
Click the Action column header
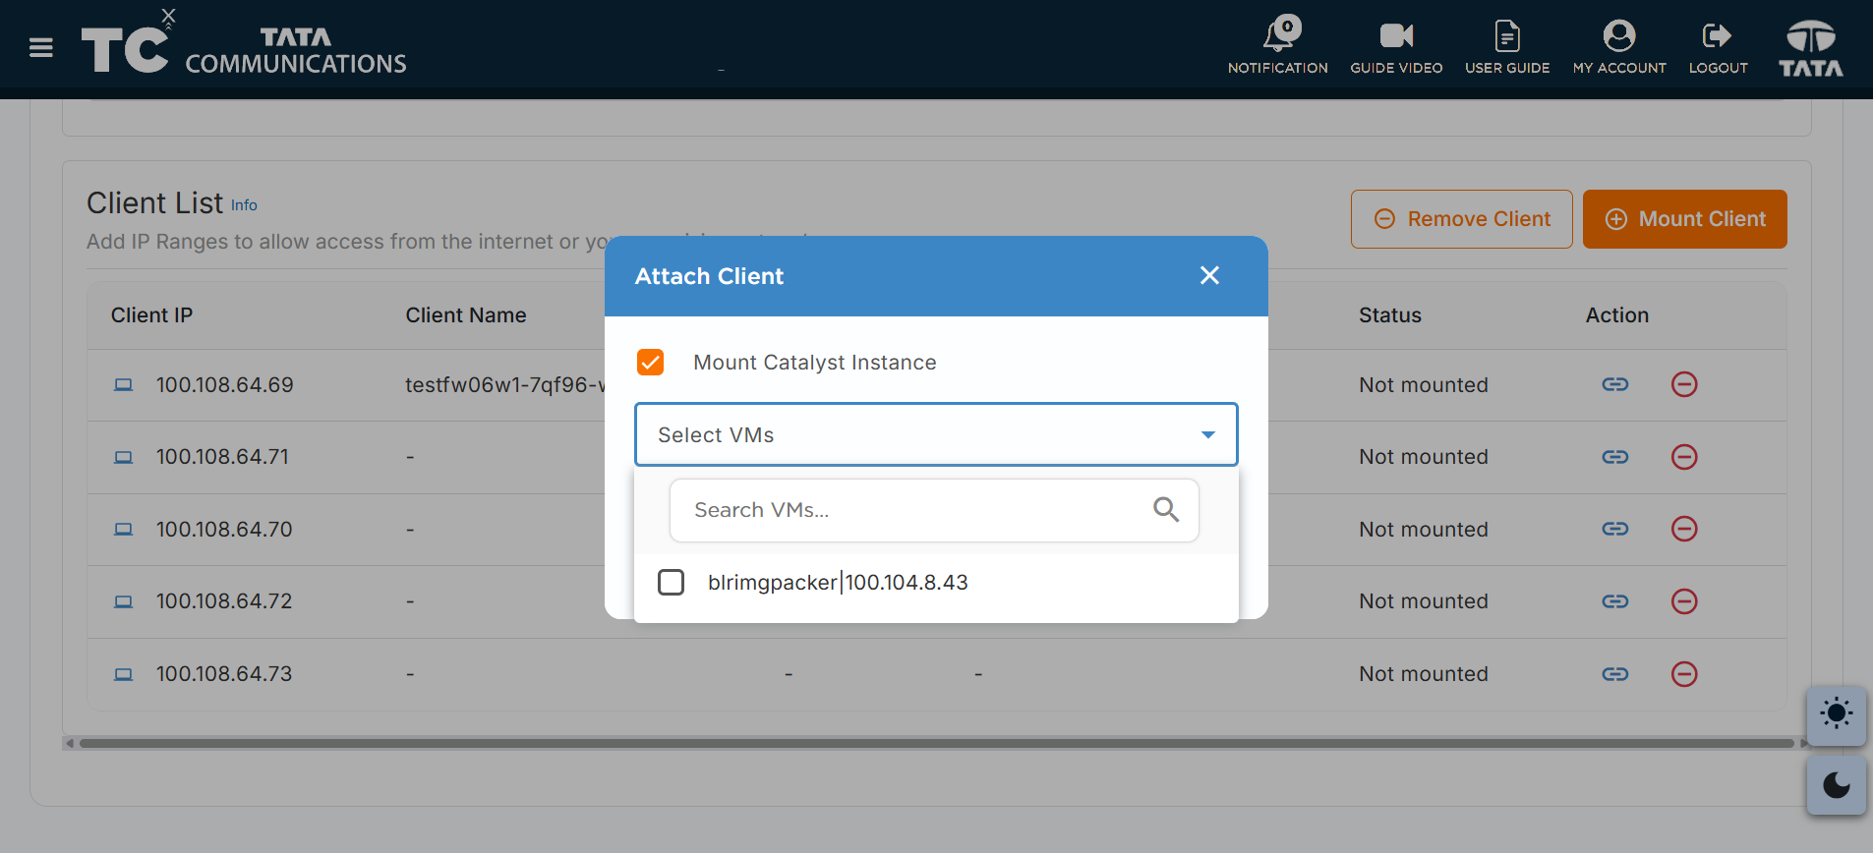pyautogui.click(x=1617, y=315)
